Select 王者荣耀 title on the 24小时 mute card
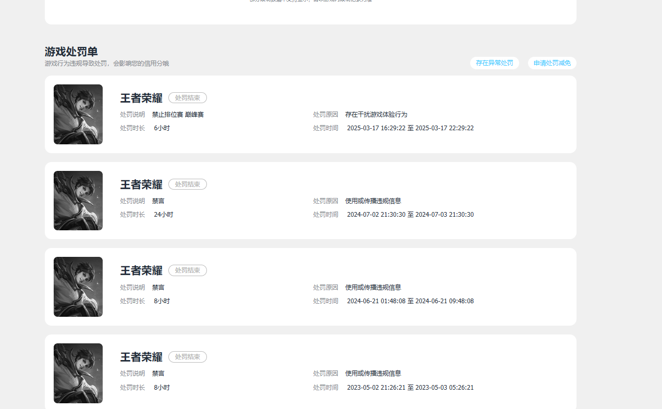The height and width of the screenshot is (409, 662). click(141, 184)
